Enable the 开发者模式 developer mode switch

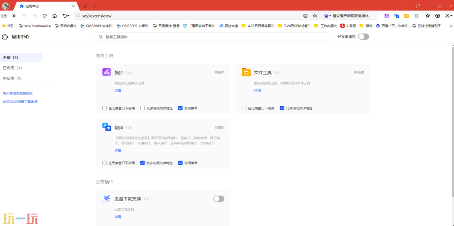pyautogui.click(x=364, y=37)
